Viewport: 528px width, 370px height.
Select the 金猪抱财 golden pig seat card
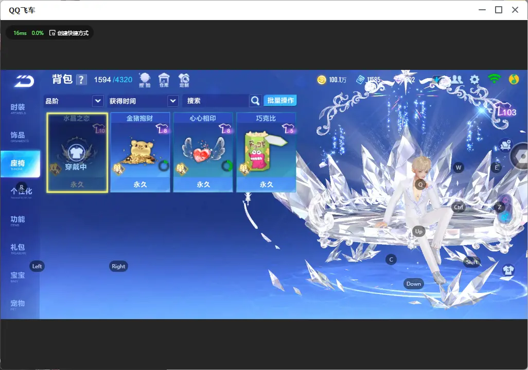(140, 153)
